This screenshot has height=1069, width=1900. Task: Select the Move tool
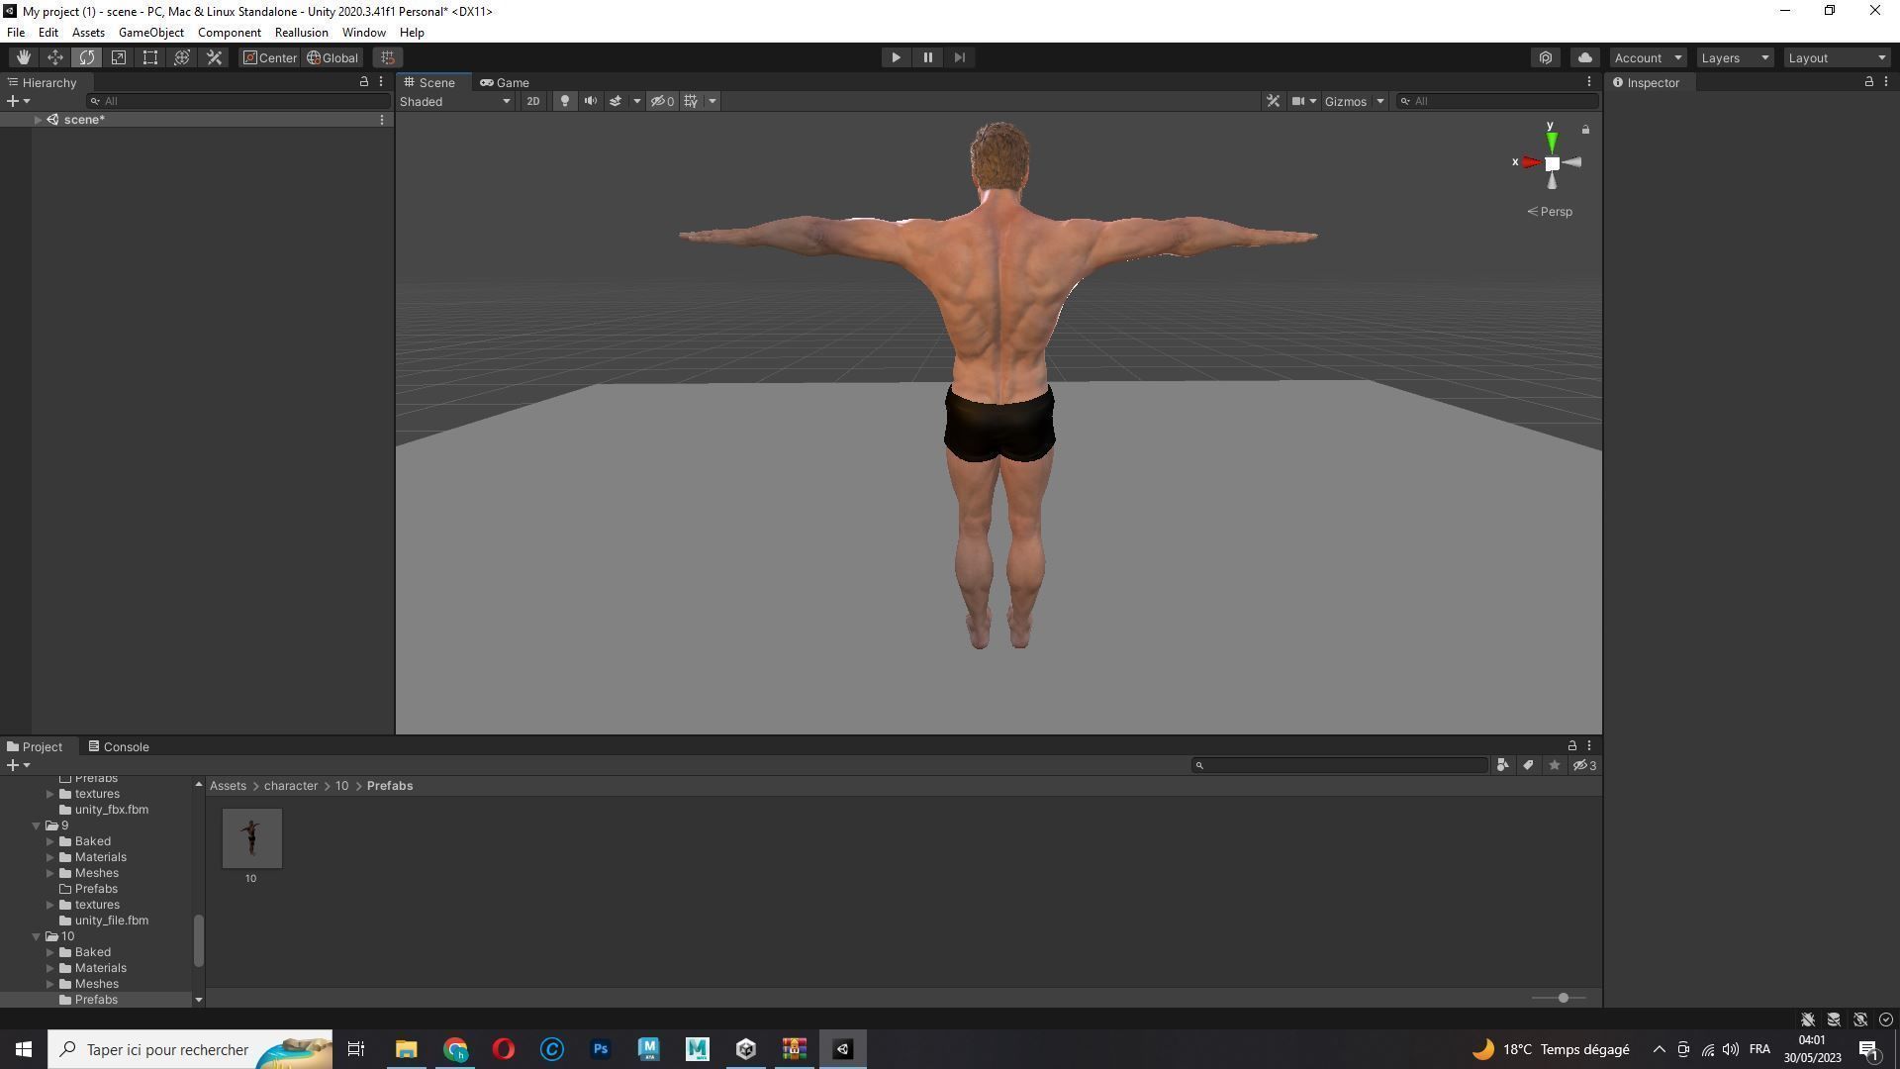pos(55,57)
